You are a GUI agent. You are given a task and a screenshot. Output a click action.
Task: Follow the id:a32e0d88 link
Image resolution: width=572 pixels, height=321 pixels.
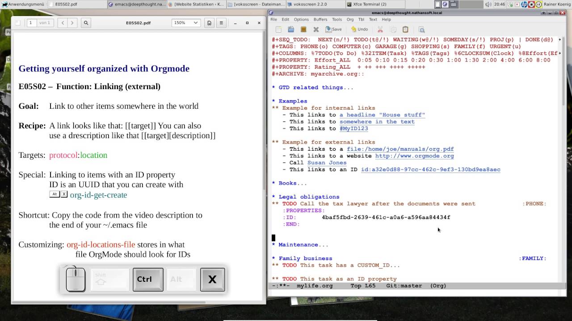point(431,169)
